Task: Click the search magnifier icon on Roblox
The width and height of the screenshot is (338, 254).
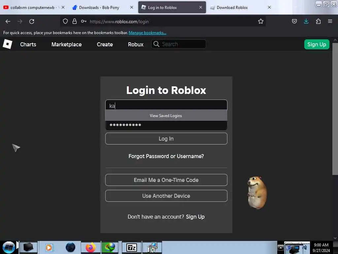Action: [x=156, y=44]
